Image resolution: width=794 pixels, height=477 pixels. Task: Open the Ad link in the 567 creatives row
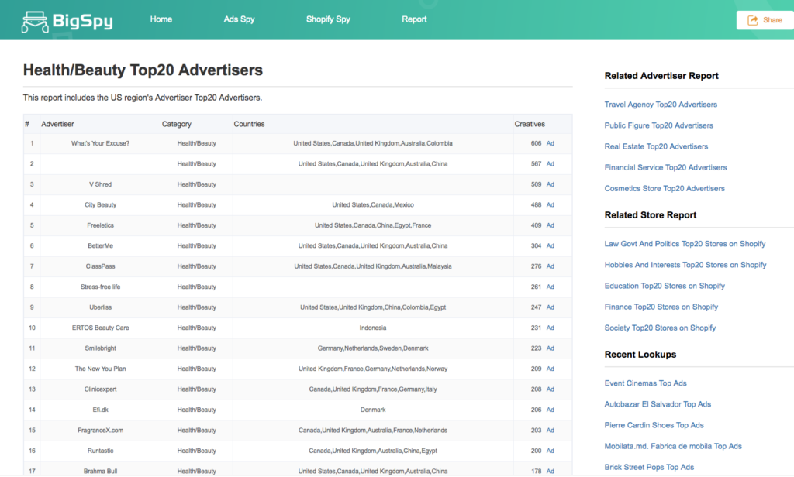click(x=550, y=164)
